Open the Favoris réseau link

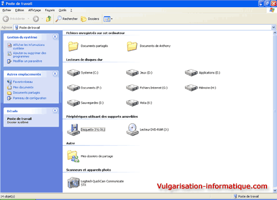23,82
